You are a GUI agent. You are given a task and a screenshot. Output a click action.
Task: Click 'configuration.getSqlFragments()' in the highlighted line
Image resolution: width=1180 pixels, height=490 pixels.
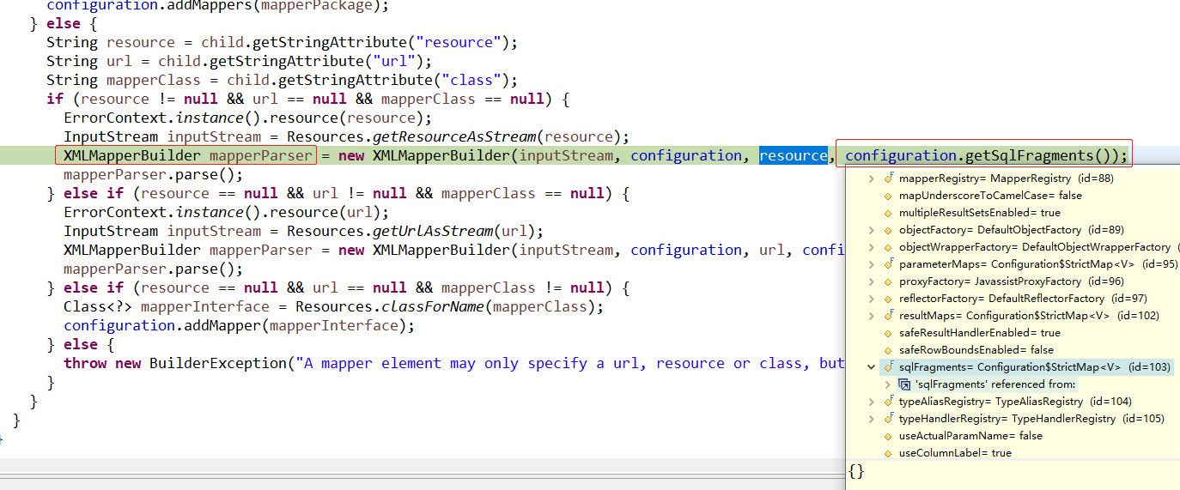coord(983,155)
